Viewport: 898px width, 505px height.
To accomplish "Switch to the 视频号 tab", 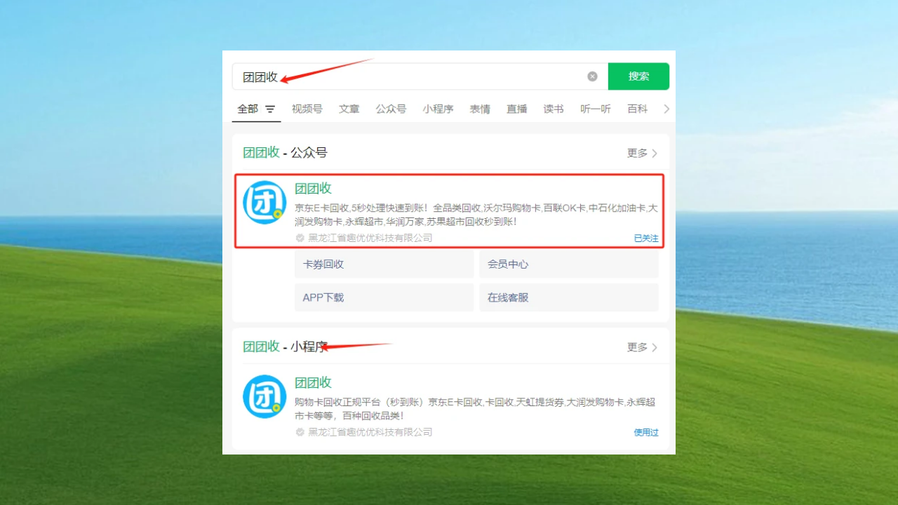I will coord(307,109).
